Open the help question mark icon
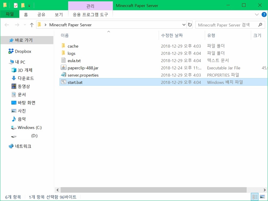 (264, 15)
